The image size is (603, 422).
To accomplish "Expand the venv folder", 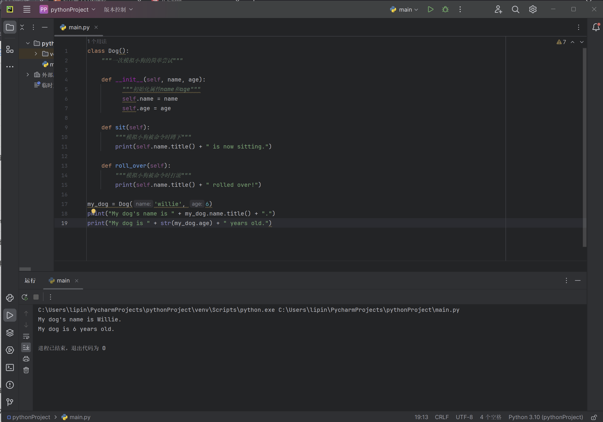I will point(36,54).
